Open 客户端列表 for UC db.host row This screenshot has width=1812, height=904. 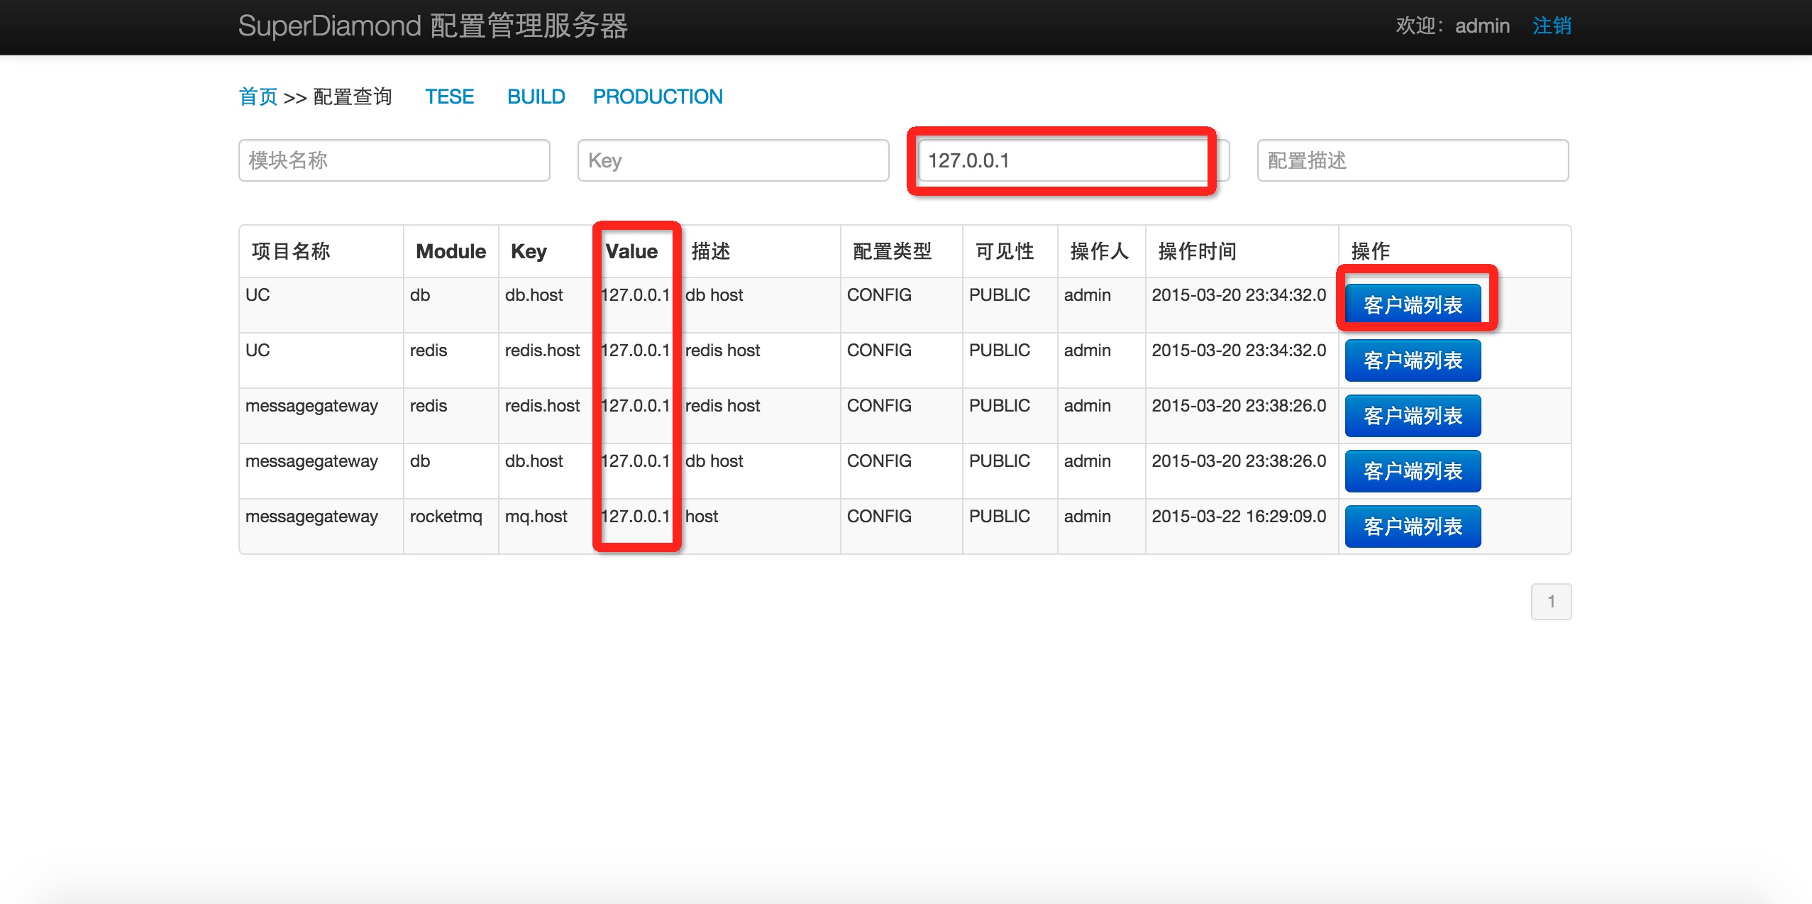coord(1413,305)
